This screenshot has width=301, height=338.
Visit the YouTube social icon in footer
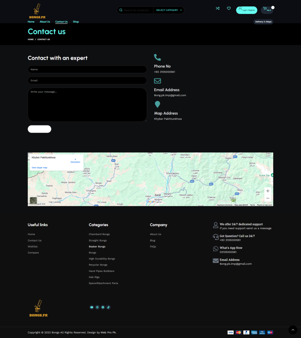(91, 307)
